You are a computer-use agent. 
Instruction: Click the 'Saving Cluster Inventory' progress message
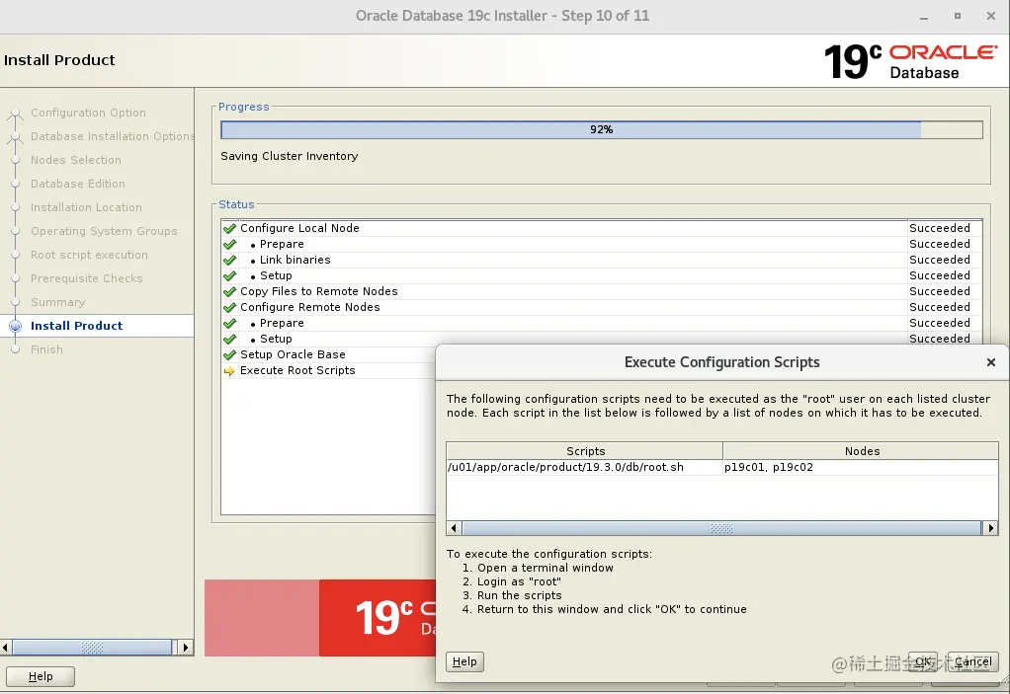tap(290, 156)
